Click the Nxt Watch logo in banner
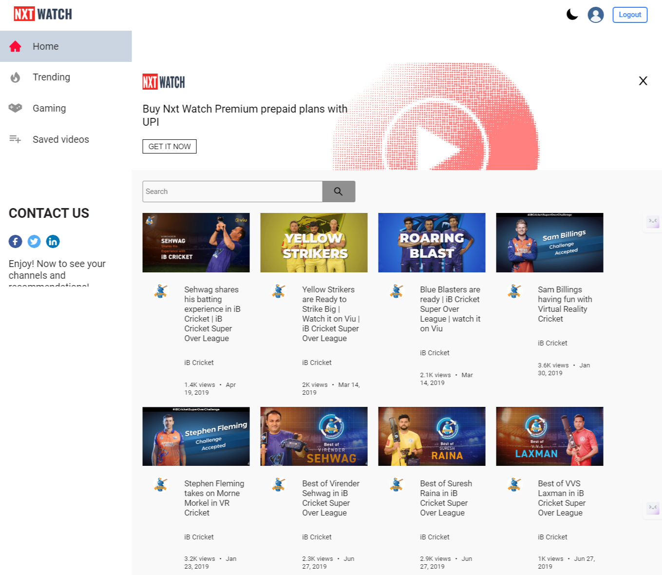 tap(164, 82)
